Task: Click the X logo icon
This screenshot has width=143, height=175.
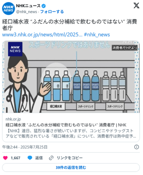Action: (137, 6)
